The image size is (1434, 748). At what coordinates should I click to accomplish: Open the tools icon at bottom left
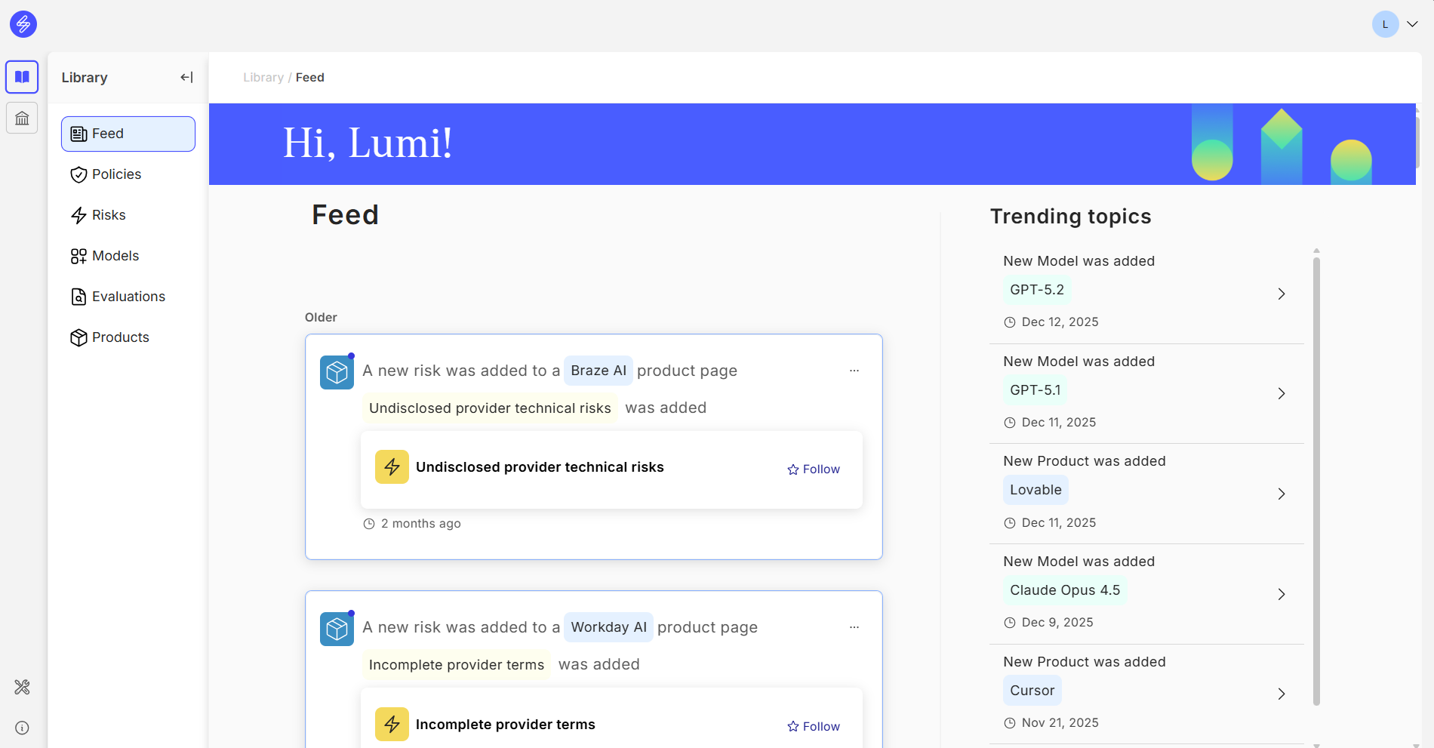22,687
